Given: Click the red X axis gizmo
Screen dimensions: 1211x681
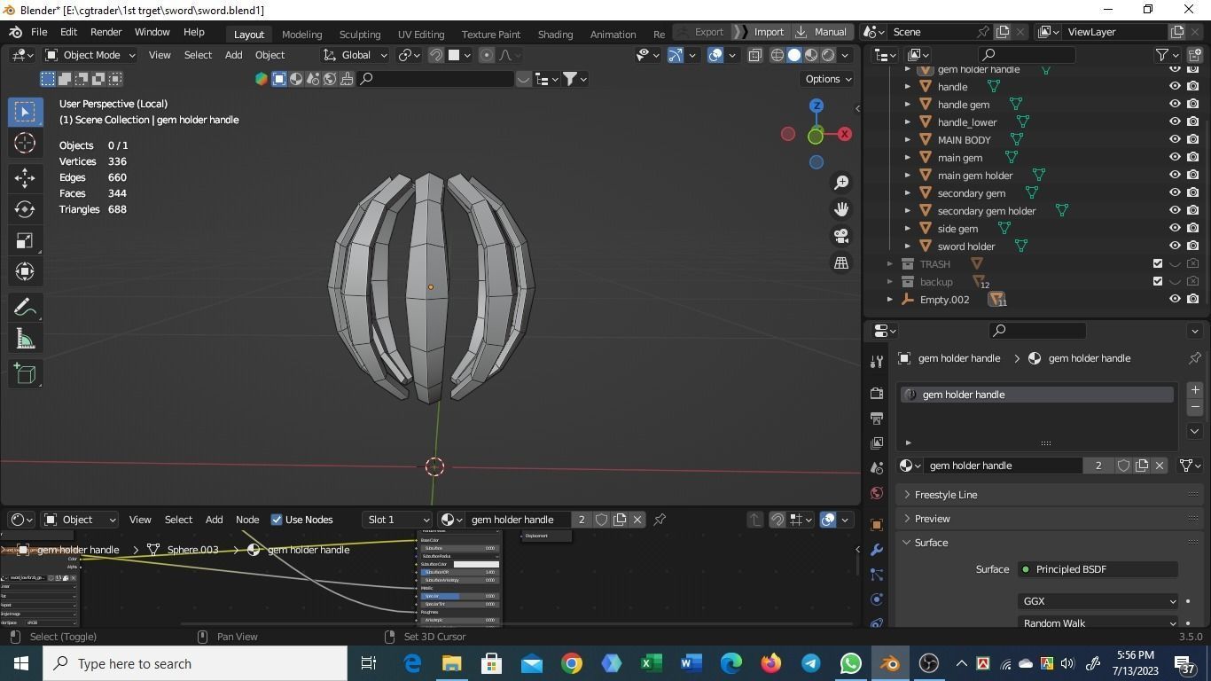Looking at the screenshot, I should click(845, 134).
